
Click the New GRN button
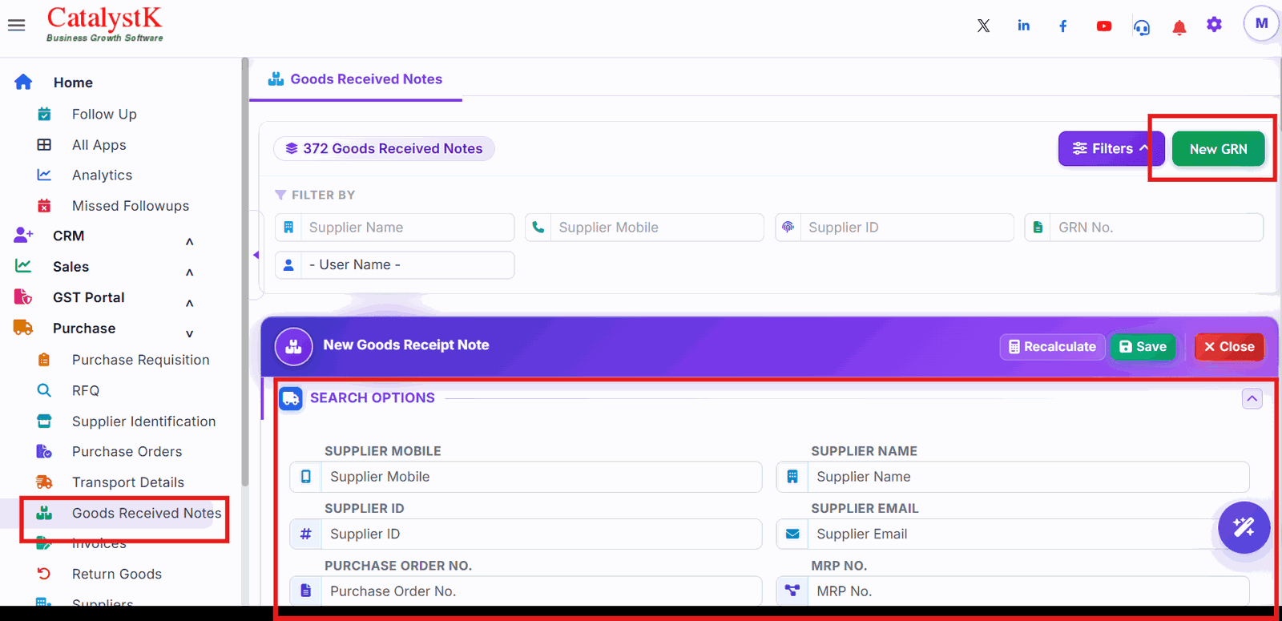point(1218,149)
